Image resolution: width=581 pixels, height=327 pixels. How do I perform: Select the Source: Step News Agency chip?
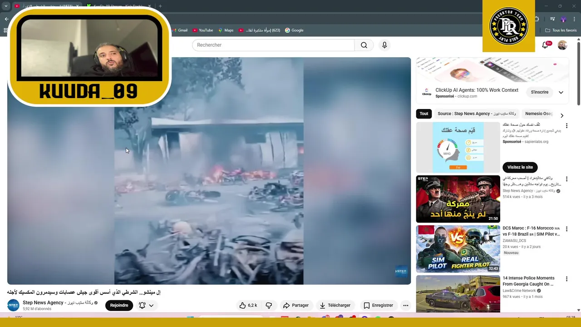(x=477, y=114)
